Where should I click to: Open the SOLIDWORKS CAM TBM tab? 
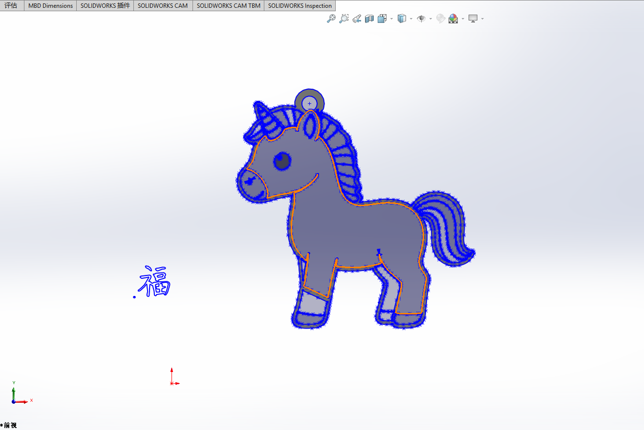229,5
